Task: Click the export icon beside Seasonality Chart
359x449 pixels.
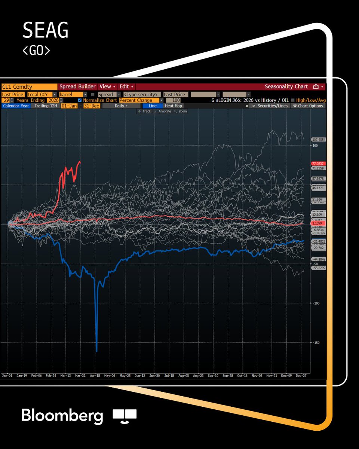Action: point(316,86)
